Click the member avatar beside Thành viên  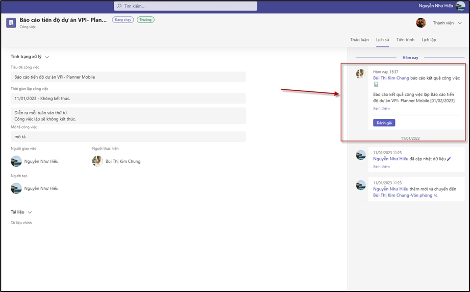420,23
